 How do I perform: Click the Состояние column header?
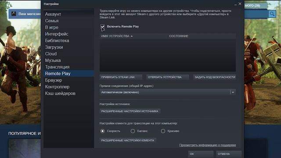[202, 36]
